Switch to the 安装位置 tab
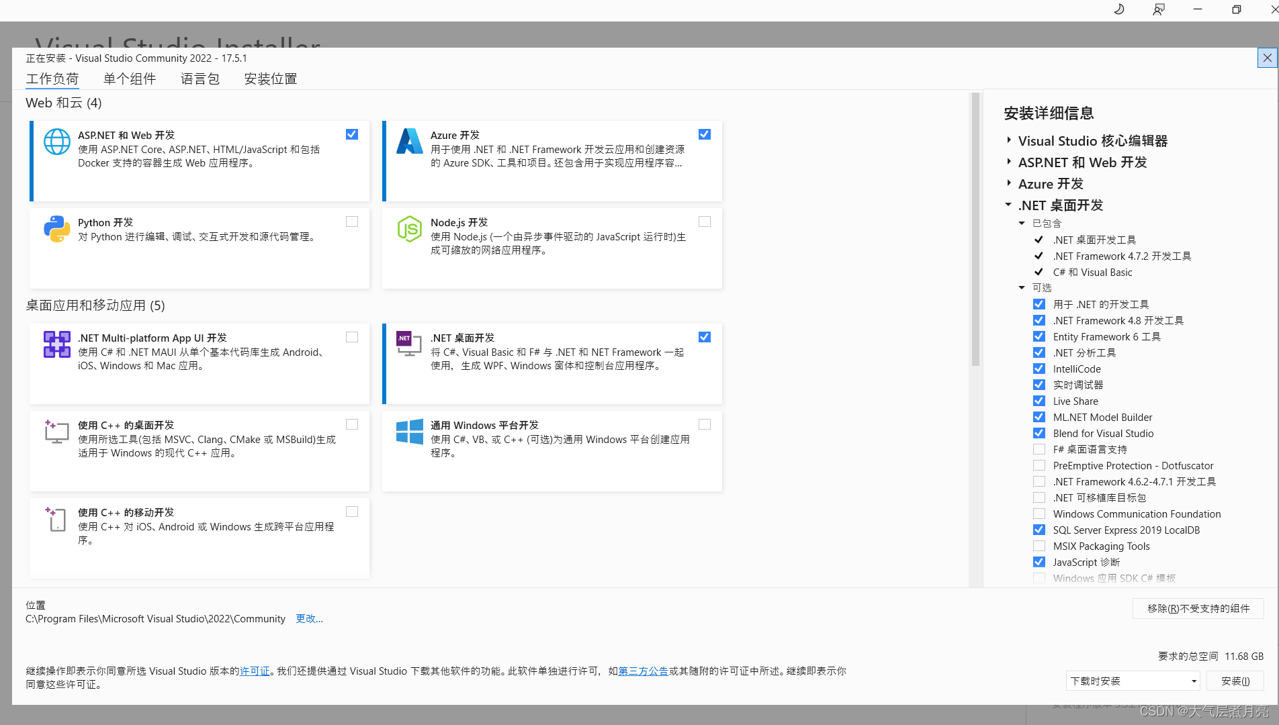The image size is (1279, 725). pos(271,79)
